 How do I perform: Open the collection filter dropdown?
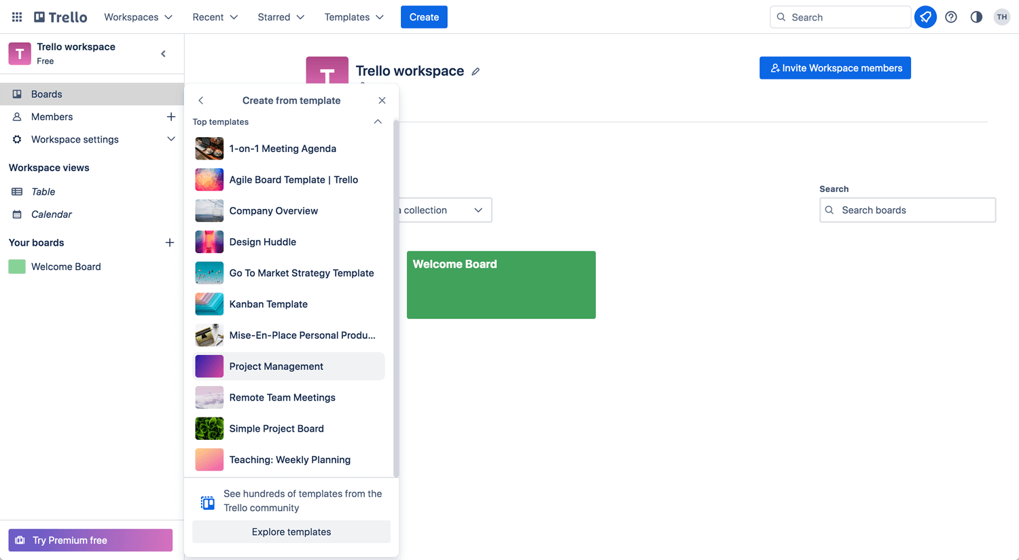tap(445, 210)
